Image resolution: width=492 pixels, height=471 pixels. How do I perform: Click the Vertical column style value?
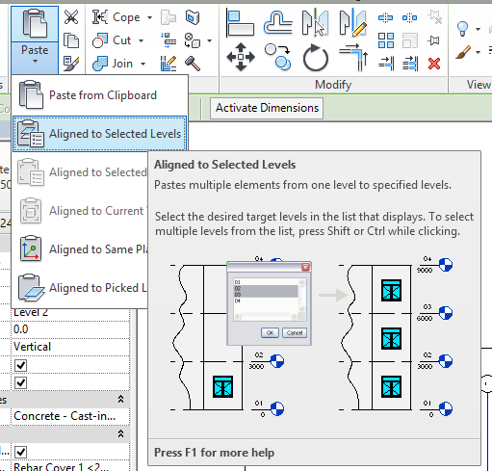coord(70,347)
